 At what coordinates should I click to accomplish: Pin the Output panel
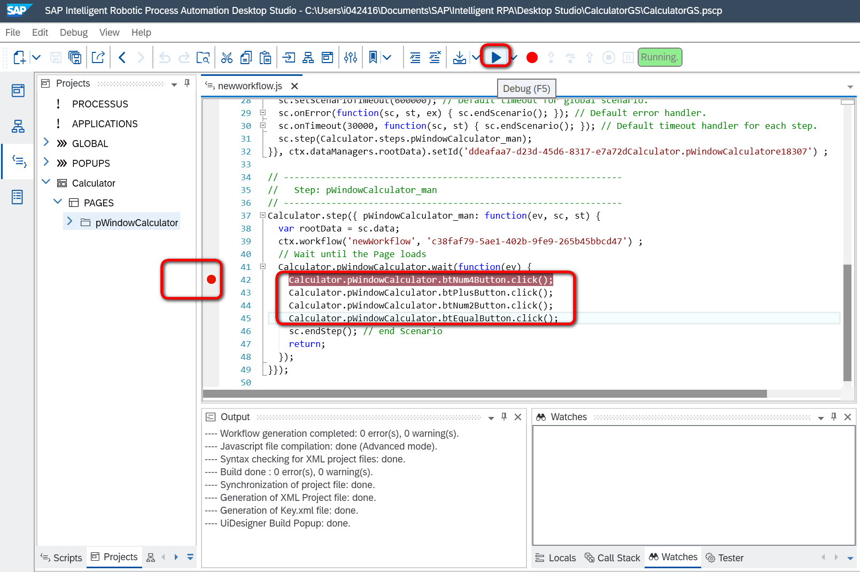click(x=504, y=417)
